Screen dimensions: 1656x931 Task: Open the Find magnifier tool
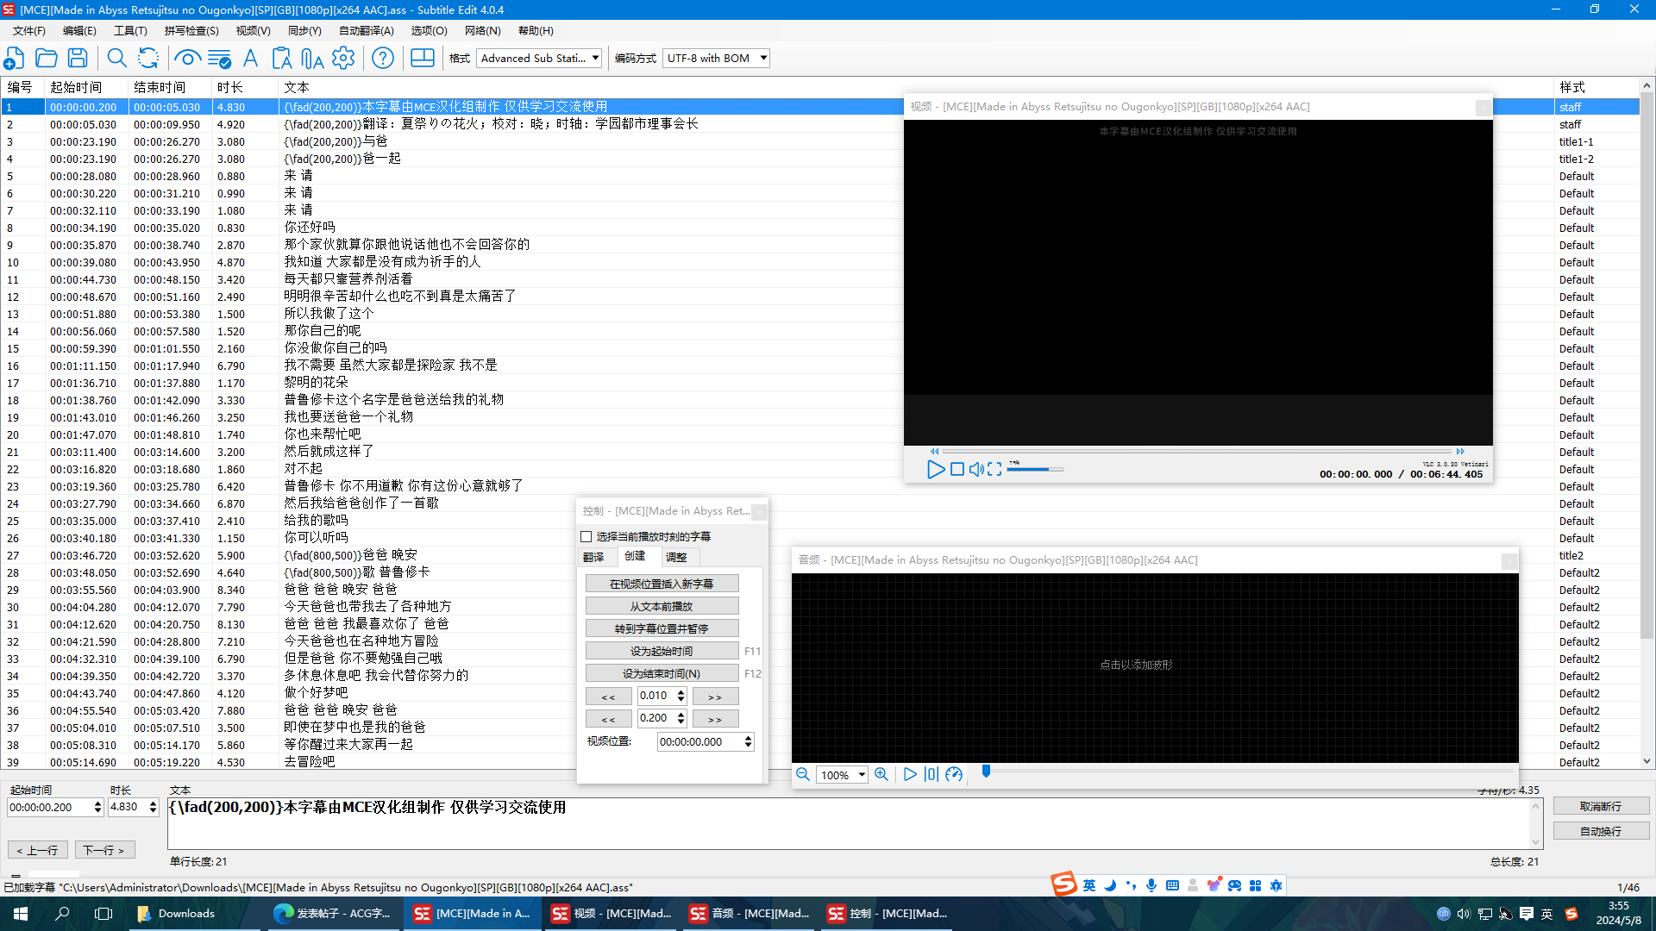(116, 58)
